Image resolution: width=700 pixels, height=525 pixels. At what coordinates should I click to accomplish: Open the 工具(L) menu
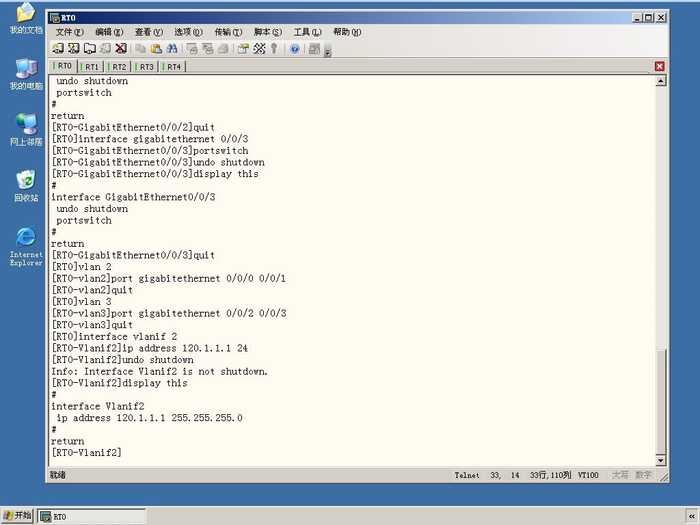tap(307, 32)
